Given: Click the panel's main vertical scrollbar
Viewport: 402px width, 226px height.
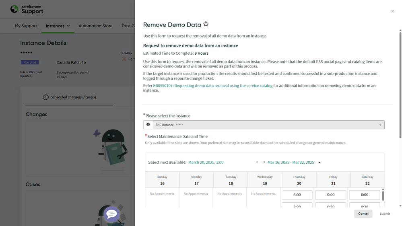Looking at the screenshot, I should click(x=400, y=85).
